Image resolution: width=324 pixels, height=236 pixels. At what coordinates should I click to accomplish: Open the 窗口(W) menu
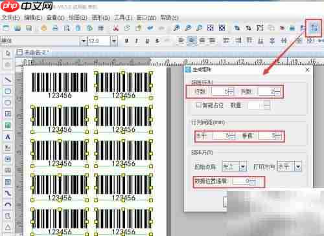pos(146,17)
